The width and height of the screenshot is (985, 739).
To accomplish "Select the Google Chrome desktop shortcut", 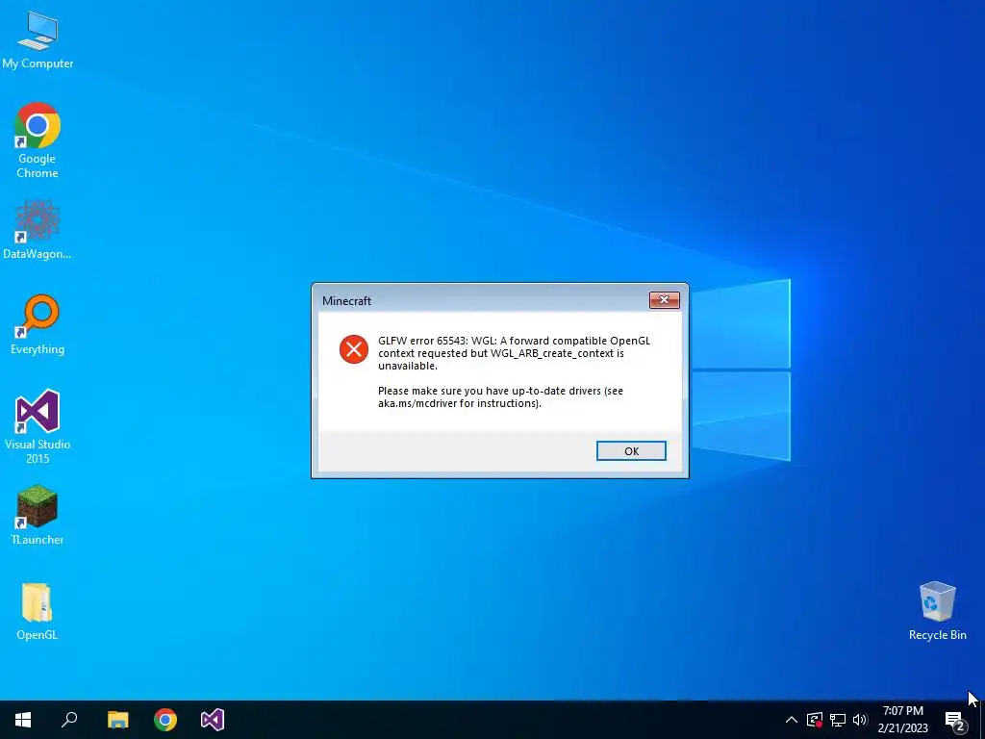I will (x=38, y=140).
